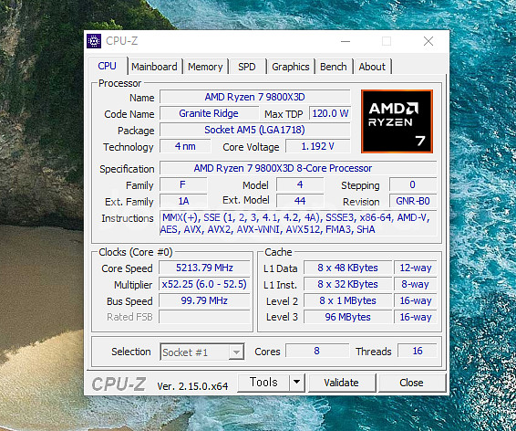
Task: Click the Multiplier value x52.25
Action: click(x=204, y=284)
